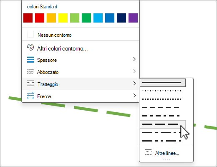This screenshot has width=217, height=167.
Task: Click the Altre linee dashes icon
Action: [x=148, y=152]
